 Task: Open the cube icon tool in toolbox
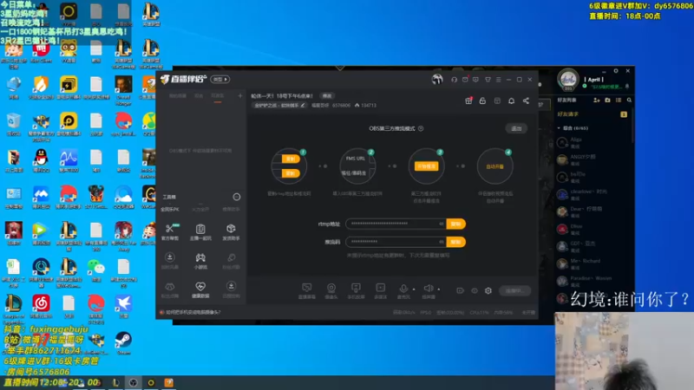coord(231,231)
